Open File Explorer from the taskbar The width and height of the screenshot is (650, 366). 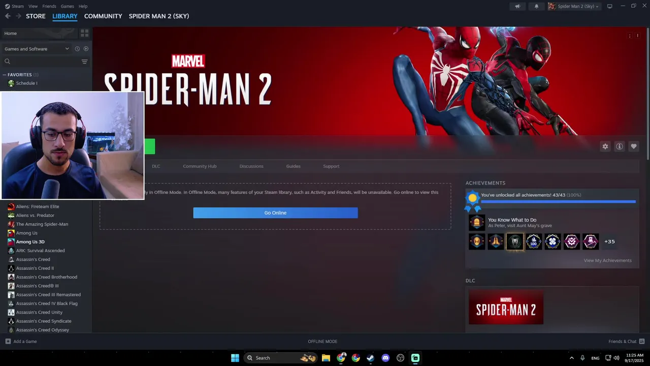pos(326,358)
